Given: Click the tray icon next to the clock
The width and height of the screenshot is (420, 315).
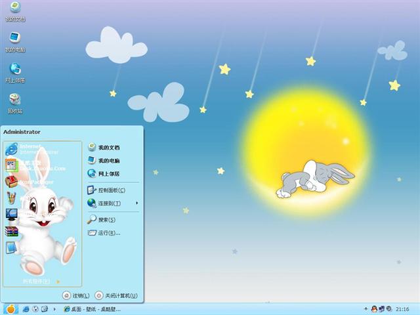Looking at the screenshot, I should (x=389, y=309).
